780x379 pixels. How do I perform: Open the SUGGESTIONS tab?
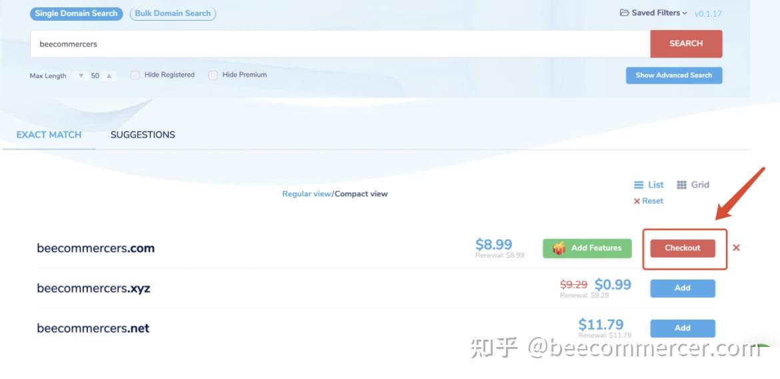point(143,135)
